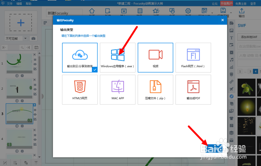Open the image tool in right sidebar

(x=231, y=30)
